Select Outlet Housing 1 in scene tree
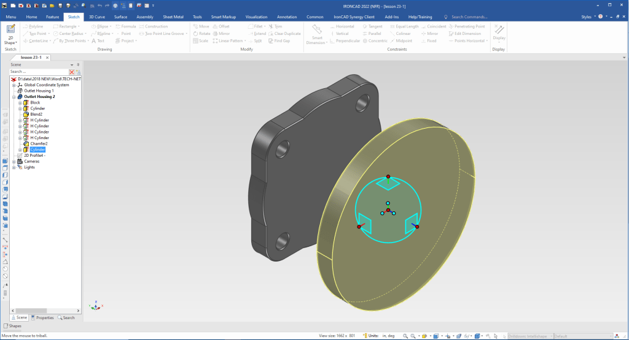The image size is (629, 340). [x=39, y=91]
